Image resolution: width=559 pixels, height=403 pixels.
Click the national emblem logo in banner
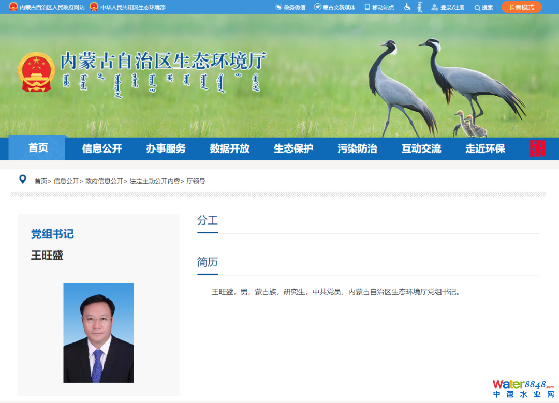coord(36,72)
